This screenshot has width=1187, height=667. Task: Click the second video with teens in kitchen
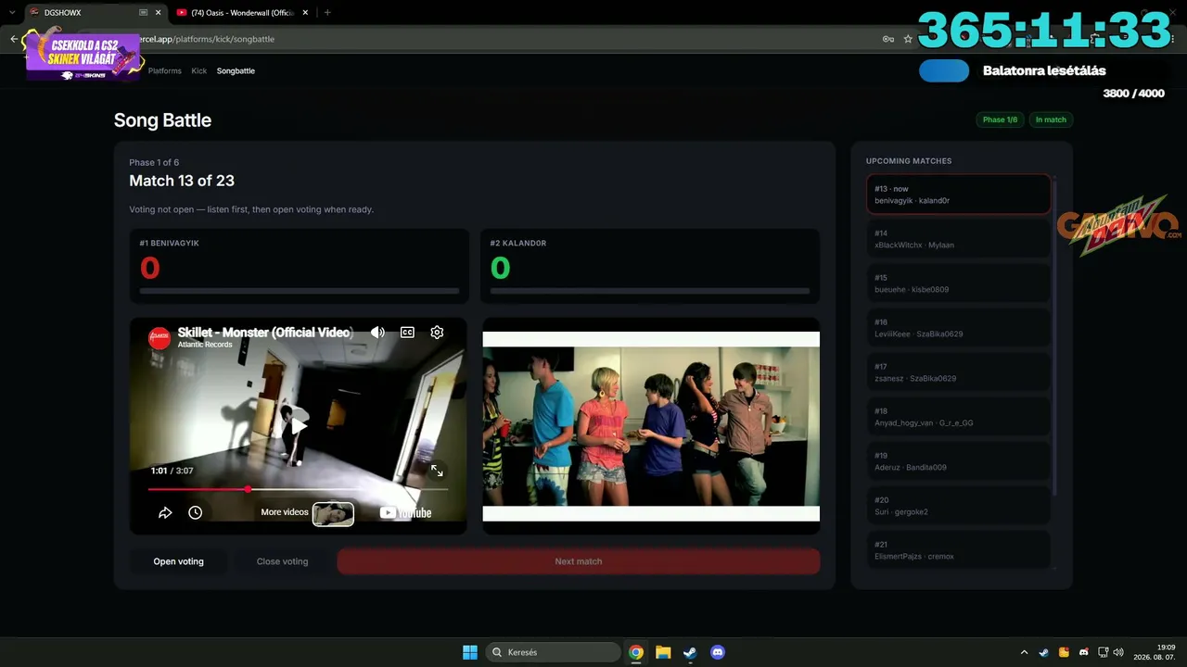651,426
